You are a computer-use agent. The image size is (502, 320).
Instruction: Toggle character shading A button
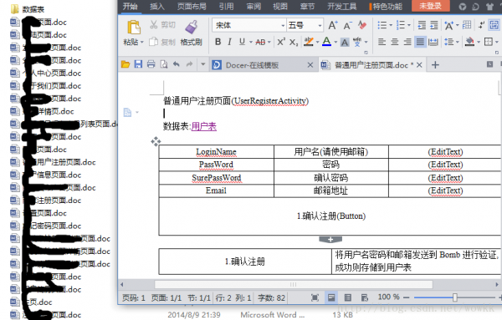point(345,43)
